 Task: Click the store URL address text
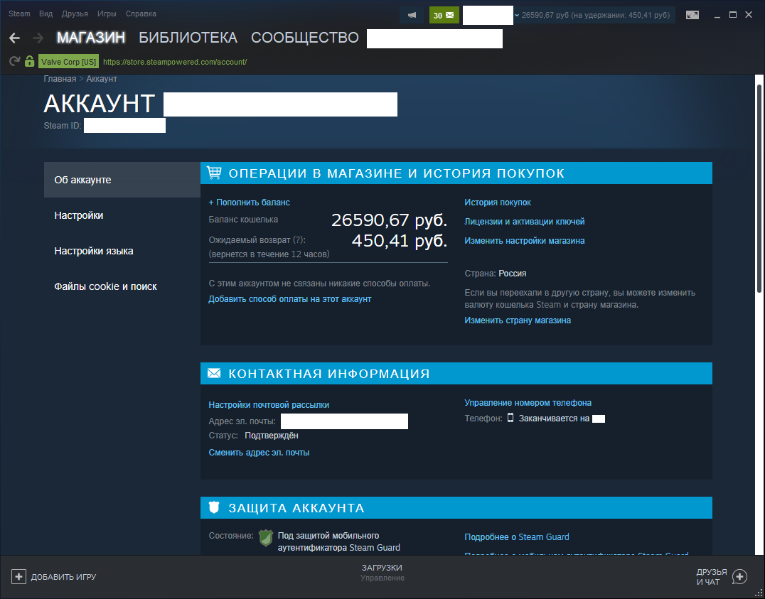[x=175, y=62]
